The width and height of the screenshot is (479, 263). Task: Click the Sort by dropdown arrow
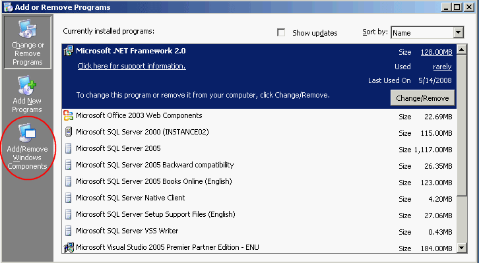pos(458,33)
